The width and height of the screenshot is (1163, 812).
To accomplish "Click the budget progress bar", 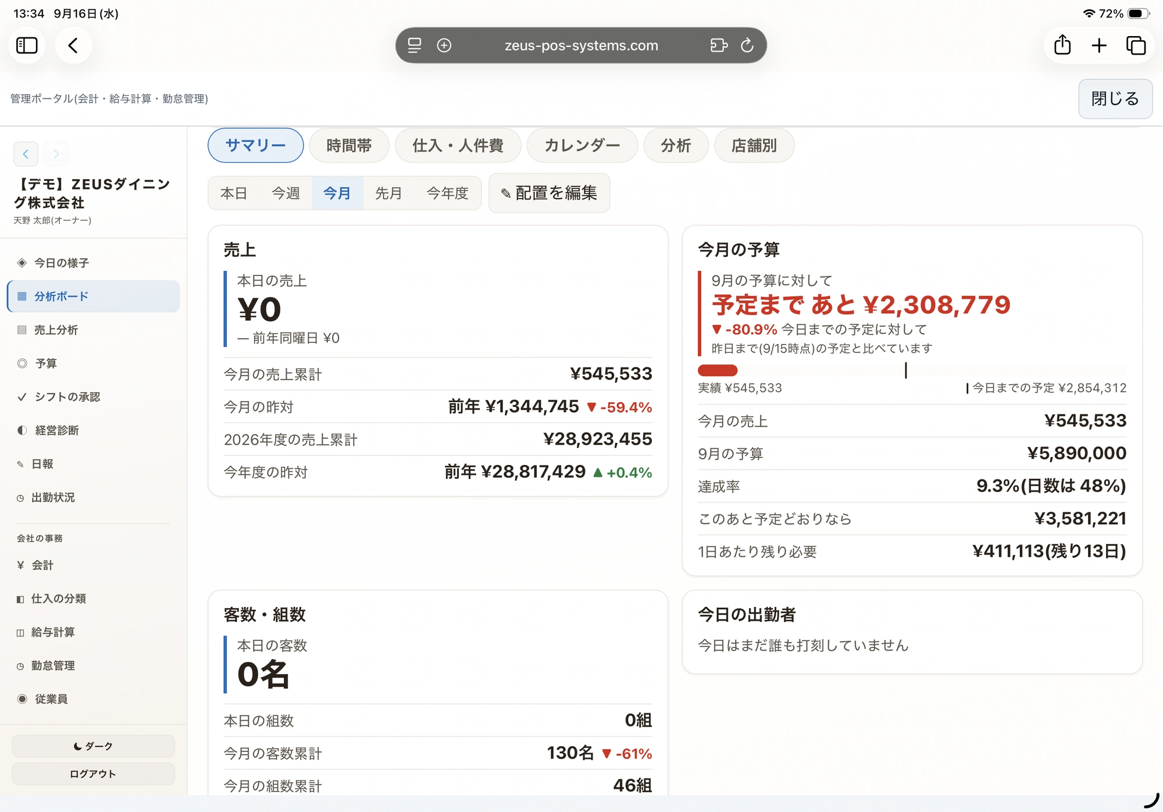I will tap(912, 370).
